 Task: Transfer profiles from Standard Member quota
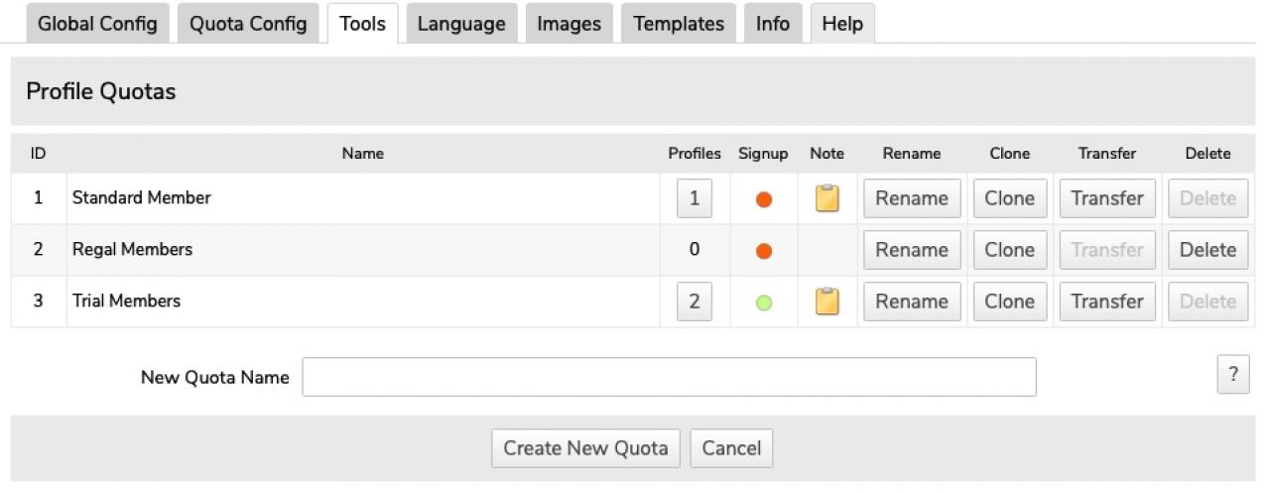coord(1107,198)
